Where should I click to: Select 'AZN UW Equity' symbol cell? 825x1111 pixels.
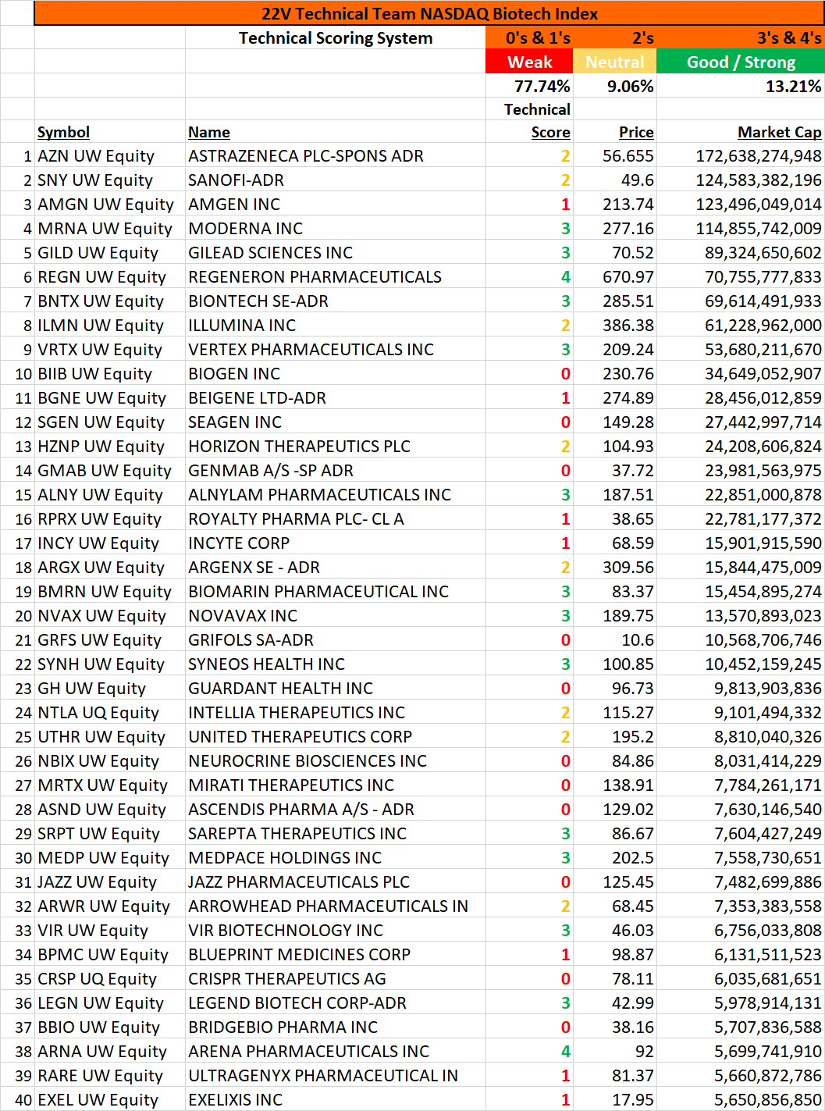point(110,156)
